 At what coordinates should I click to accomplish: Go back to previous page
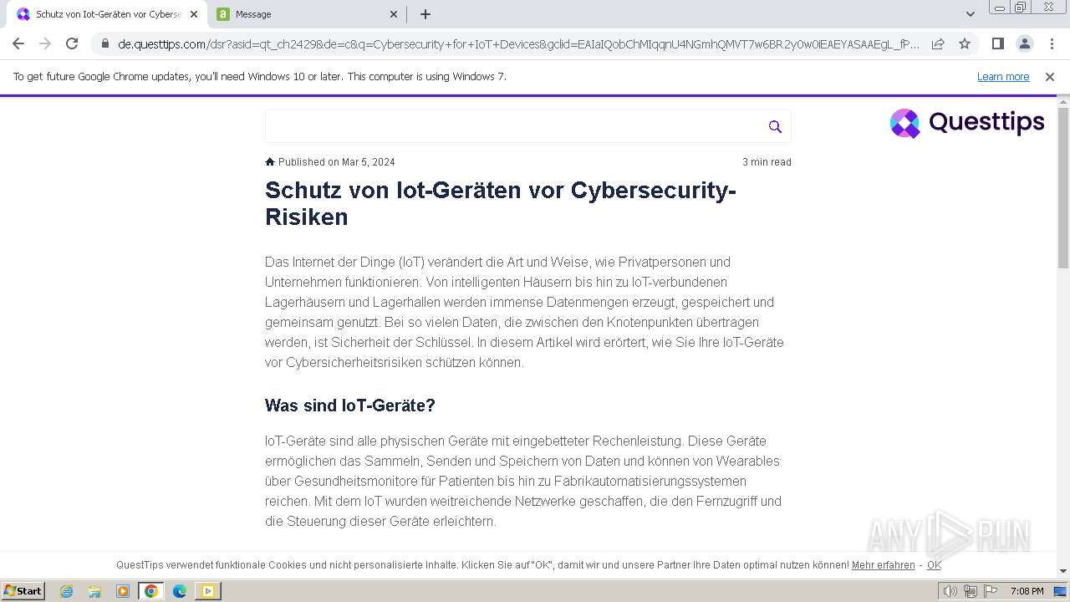pos(18,43)
